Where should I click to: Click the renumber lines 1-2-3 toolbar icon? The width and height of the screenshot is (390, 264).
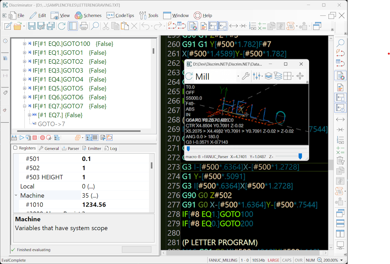tap(252, 26)
